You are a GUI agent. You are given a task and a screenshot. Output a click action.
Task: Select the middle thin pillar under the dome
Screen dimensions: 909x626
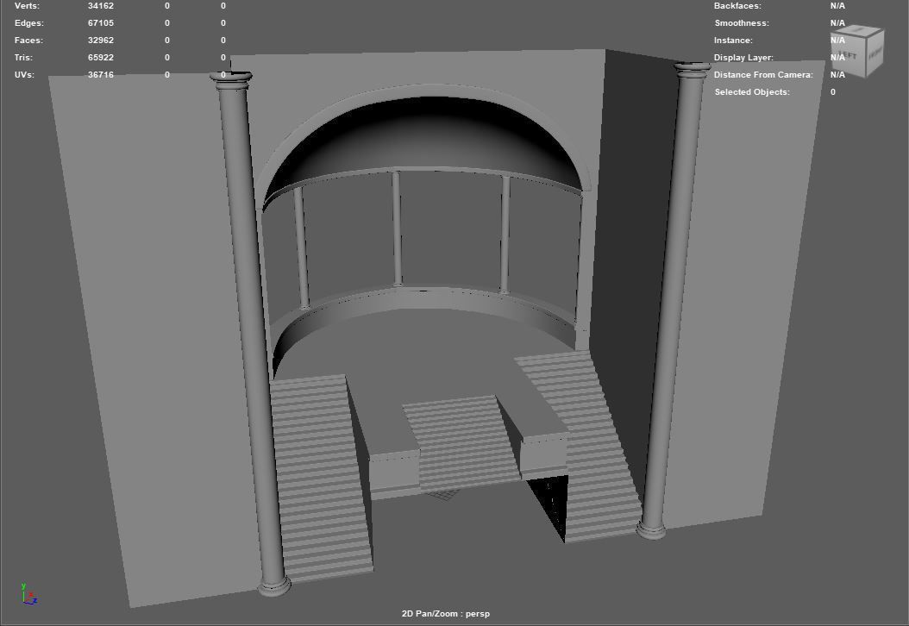(x=397, y=228)
